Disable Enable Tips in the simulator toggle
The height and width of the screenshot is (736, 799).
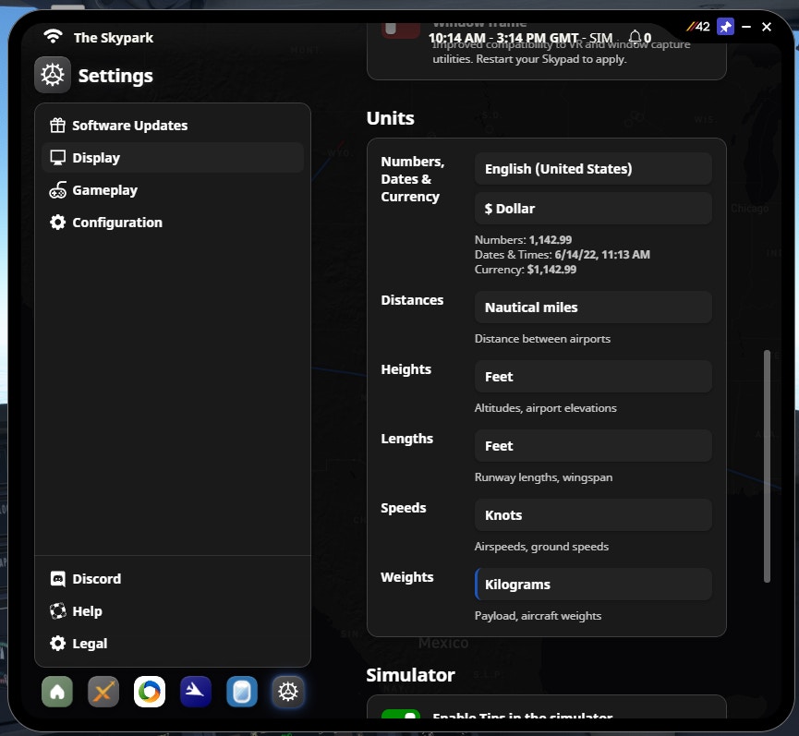pos(401,718)
